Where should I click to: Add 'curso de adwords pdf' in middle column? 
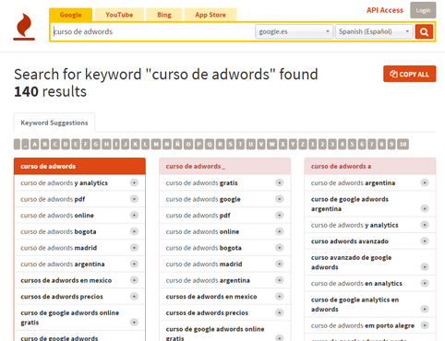280,215
